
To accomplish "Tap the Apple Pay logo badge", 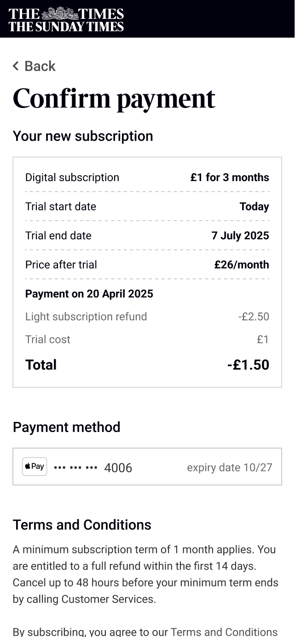I will pos(35,466).
